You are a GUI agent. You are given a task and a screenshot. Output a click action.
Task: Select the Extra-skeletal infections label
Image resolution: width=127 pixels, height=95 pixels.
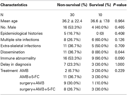coord(21,46)
